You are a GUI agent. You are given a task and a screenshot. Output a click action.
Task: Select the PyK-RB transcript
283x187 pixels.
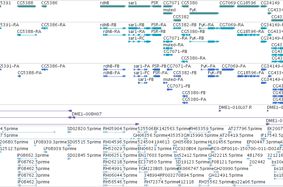204,42
